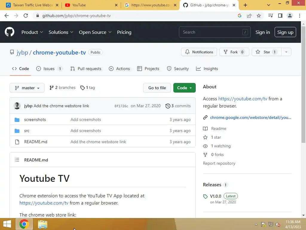The height and width of the screenshot is (230, 306).
Task: Reload the page with refresh icon
Action: (26, 16)
